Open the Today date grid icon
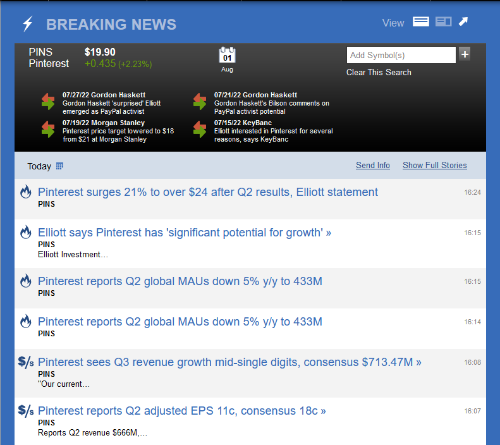Viewport: 500px width, 445px height. 59,166
